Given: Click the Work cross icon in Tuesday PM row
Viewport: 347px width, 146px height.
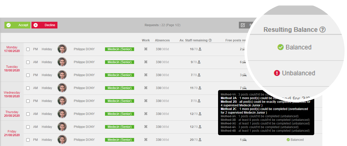Looking at the screenshot, I should pos(146,75).
